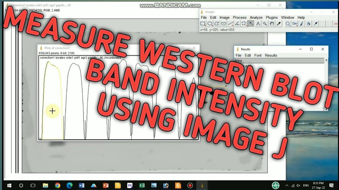The height and width of the screenshot is (190, 339).
Task: Open the ImageJ Help menu
Action: pos(301,17)
